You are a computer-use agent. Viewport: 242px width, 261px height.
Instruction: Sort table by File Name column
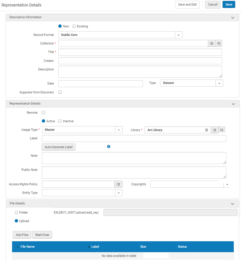(x=27, y=247)
